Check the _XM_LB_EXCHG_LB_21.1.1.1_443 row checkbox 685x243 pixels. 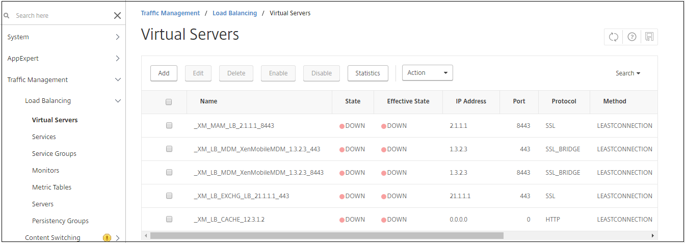point(169,196)
